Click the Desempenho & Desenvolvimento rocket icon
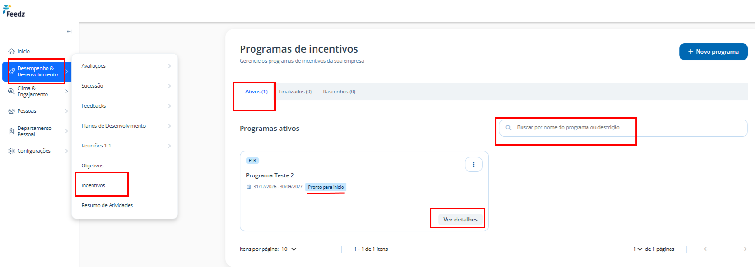Image resolution: width=755 pixels, height=267 pixels. (12, 71)
